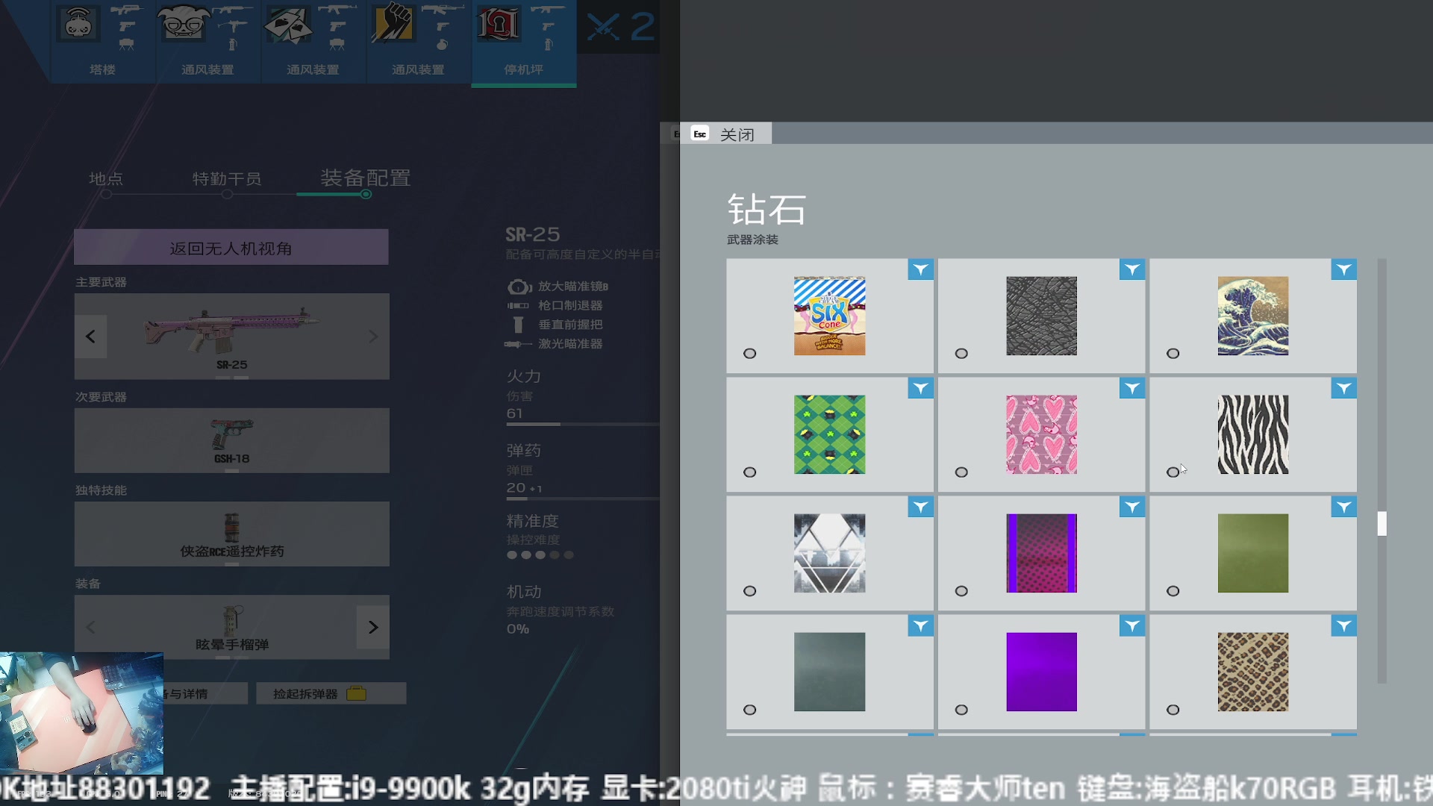The width and height of the screenshot is (1433, 806).
Task: Click the filter icon on the Great Wave skin
Action: pos(1343,270)
